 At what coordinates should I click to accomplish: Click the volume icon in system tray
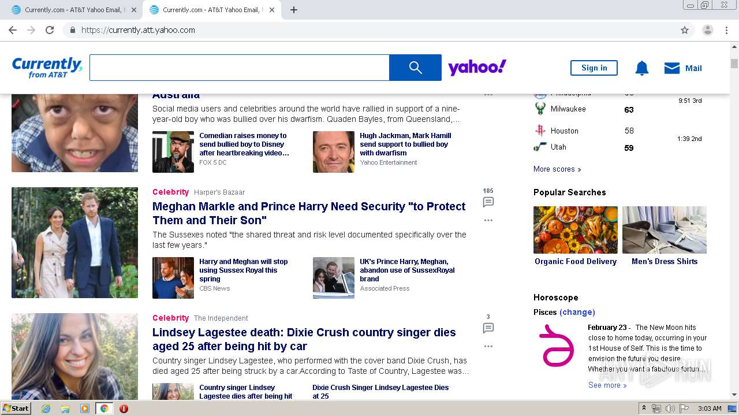670,408
